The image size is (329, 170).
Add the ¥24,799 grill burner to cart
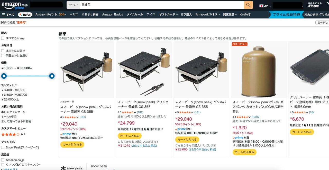point(130,136)
